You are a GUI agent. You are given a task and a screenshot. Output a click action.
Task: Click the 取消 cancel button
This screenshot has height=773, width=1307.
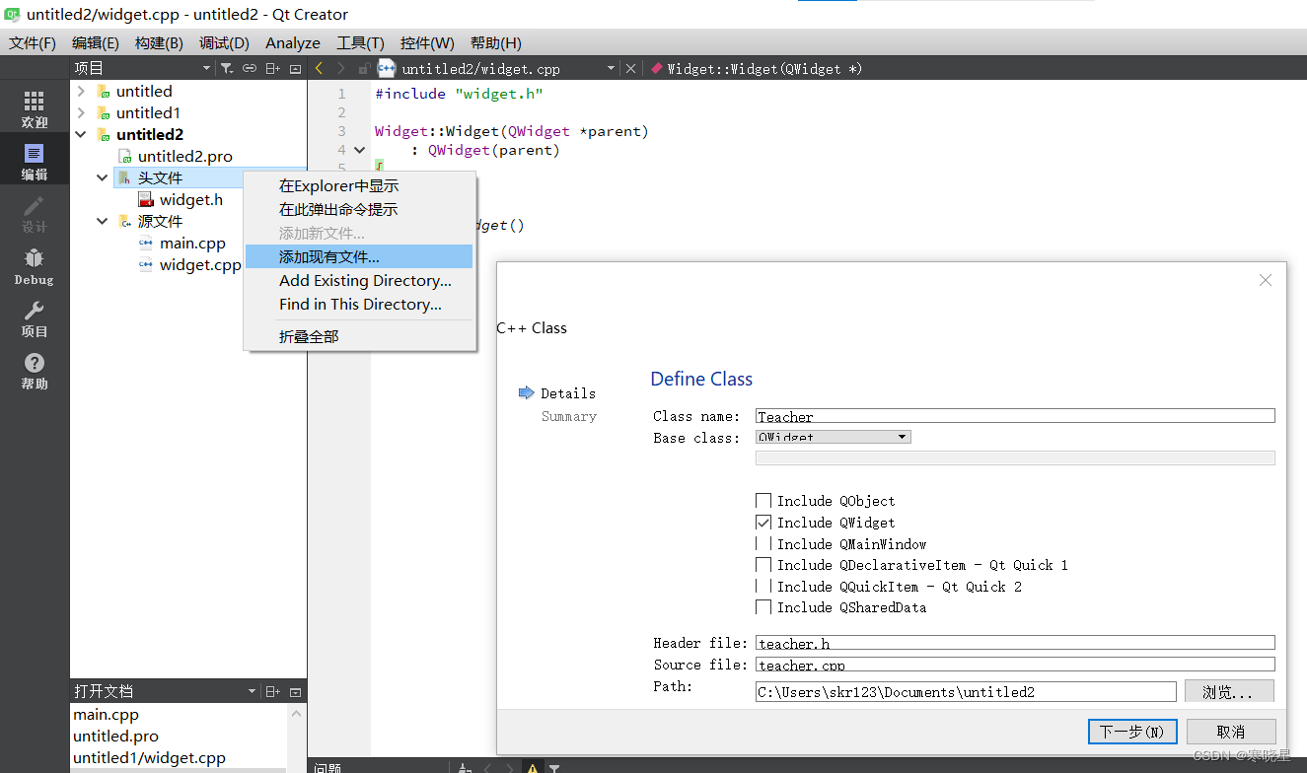1231,732
